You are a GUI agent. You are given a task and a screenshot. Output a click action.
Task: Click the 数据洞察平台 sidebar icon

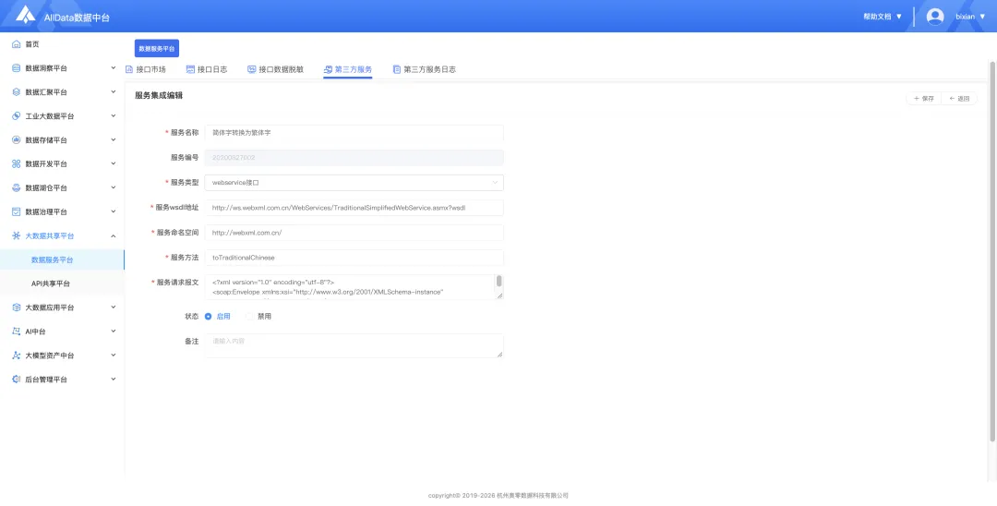(17, 68)
